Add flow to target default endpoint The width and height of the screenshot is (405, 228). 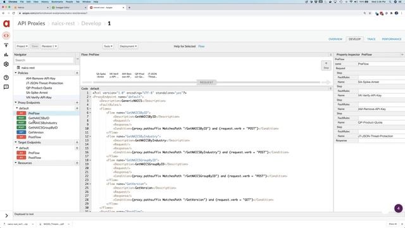pos(77,148)
